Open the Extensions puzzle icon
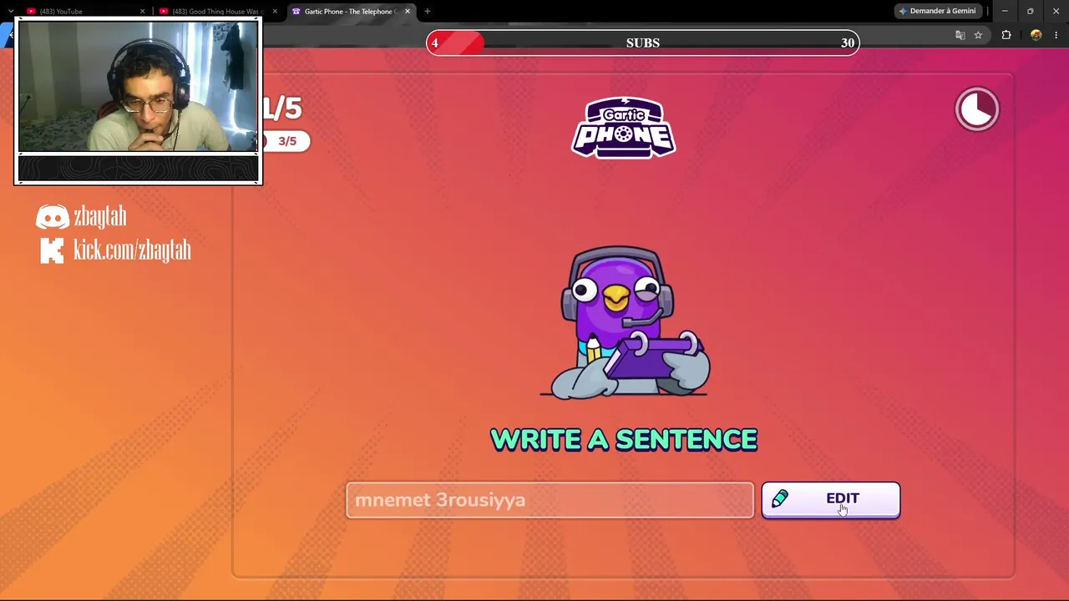Viewport: 1069px width, 601px height. click(1006, 35)
